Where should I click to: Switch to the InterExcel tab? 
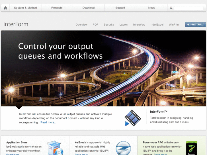[x=157, y=24]
